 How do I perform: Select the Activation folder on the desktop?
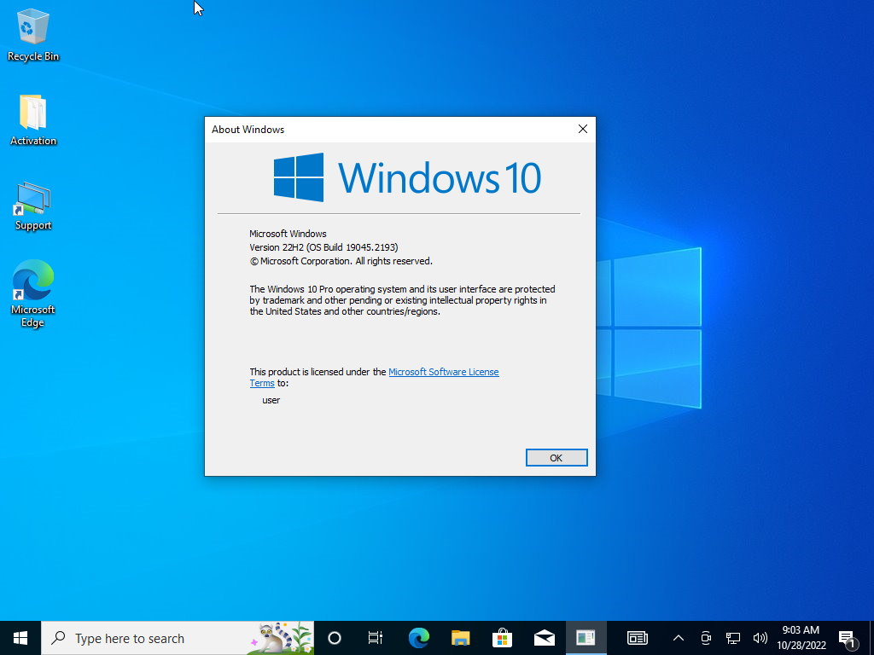click(x=33, y=119)
